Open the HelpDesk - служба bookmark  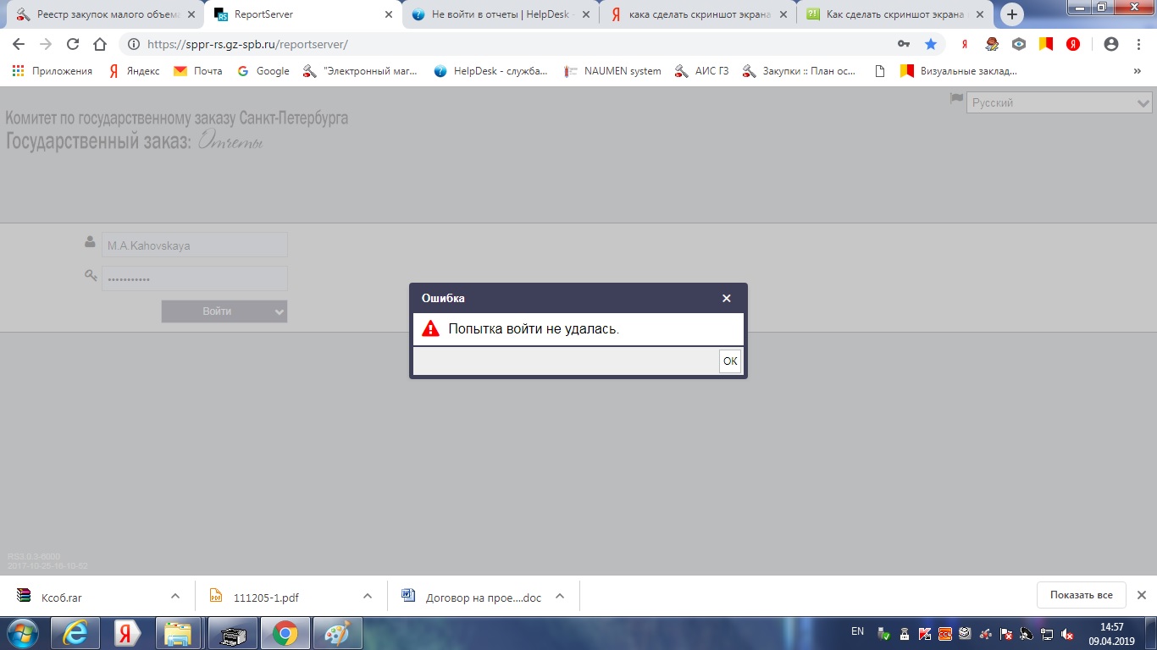pyautogui.click(x=491, y=71)
